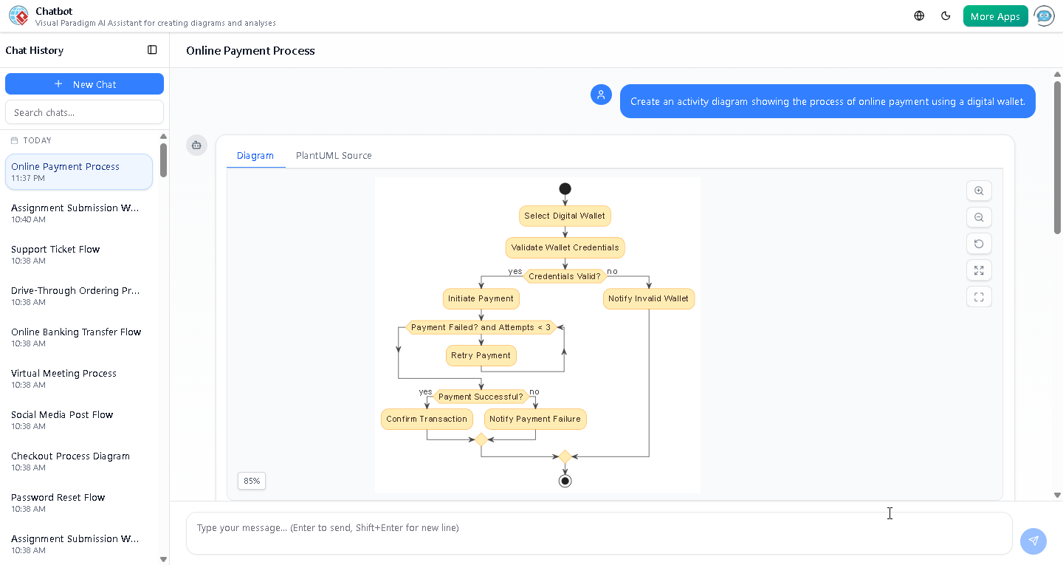This screenshot has height=565, width=1063.
Task: Toggle dark mode with the moon icon
Action: pyautogui.click(x=946, y=15)
